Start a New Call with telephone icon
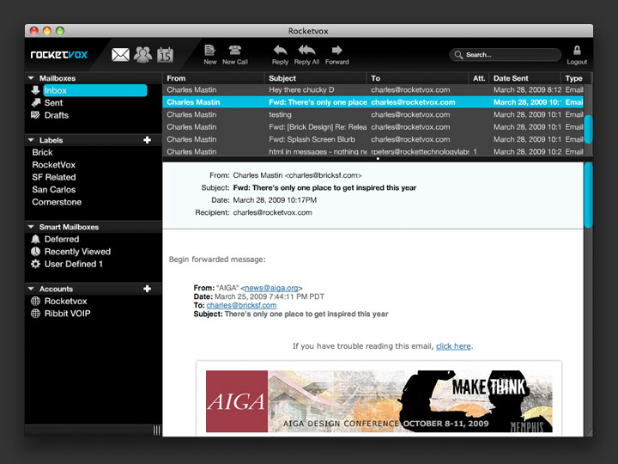Image resolution: width=618 pixels, height=464 pixels. [235, 50]
